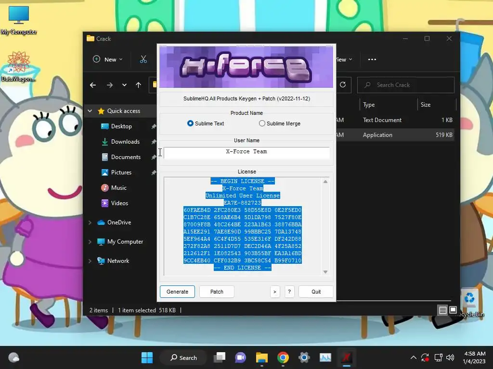This screenshot has height=369, width=493.
Task: Click the license box scroll-up arrow
Action: pos(325,181)
